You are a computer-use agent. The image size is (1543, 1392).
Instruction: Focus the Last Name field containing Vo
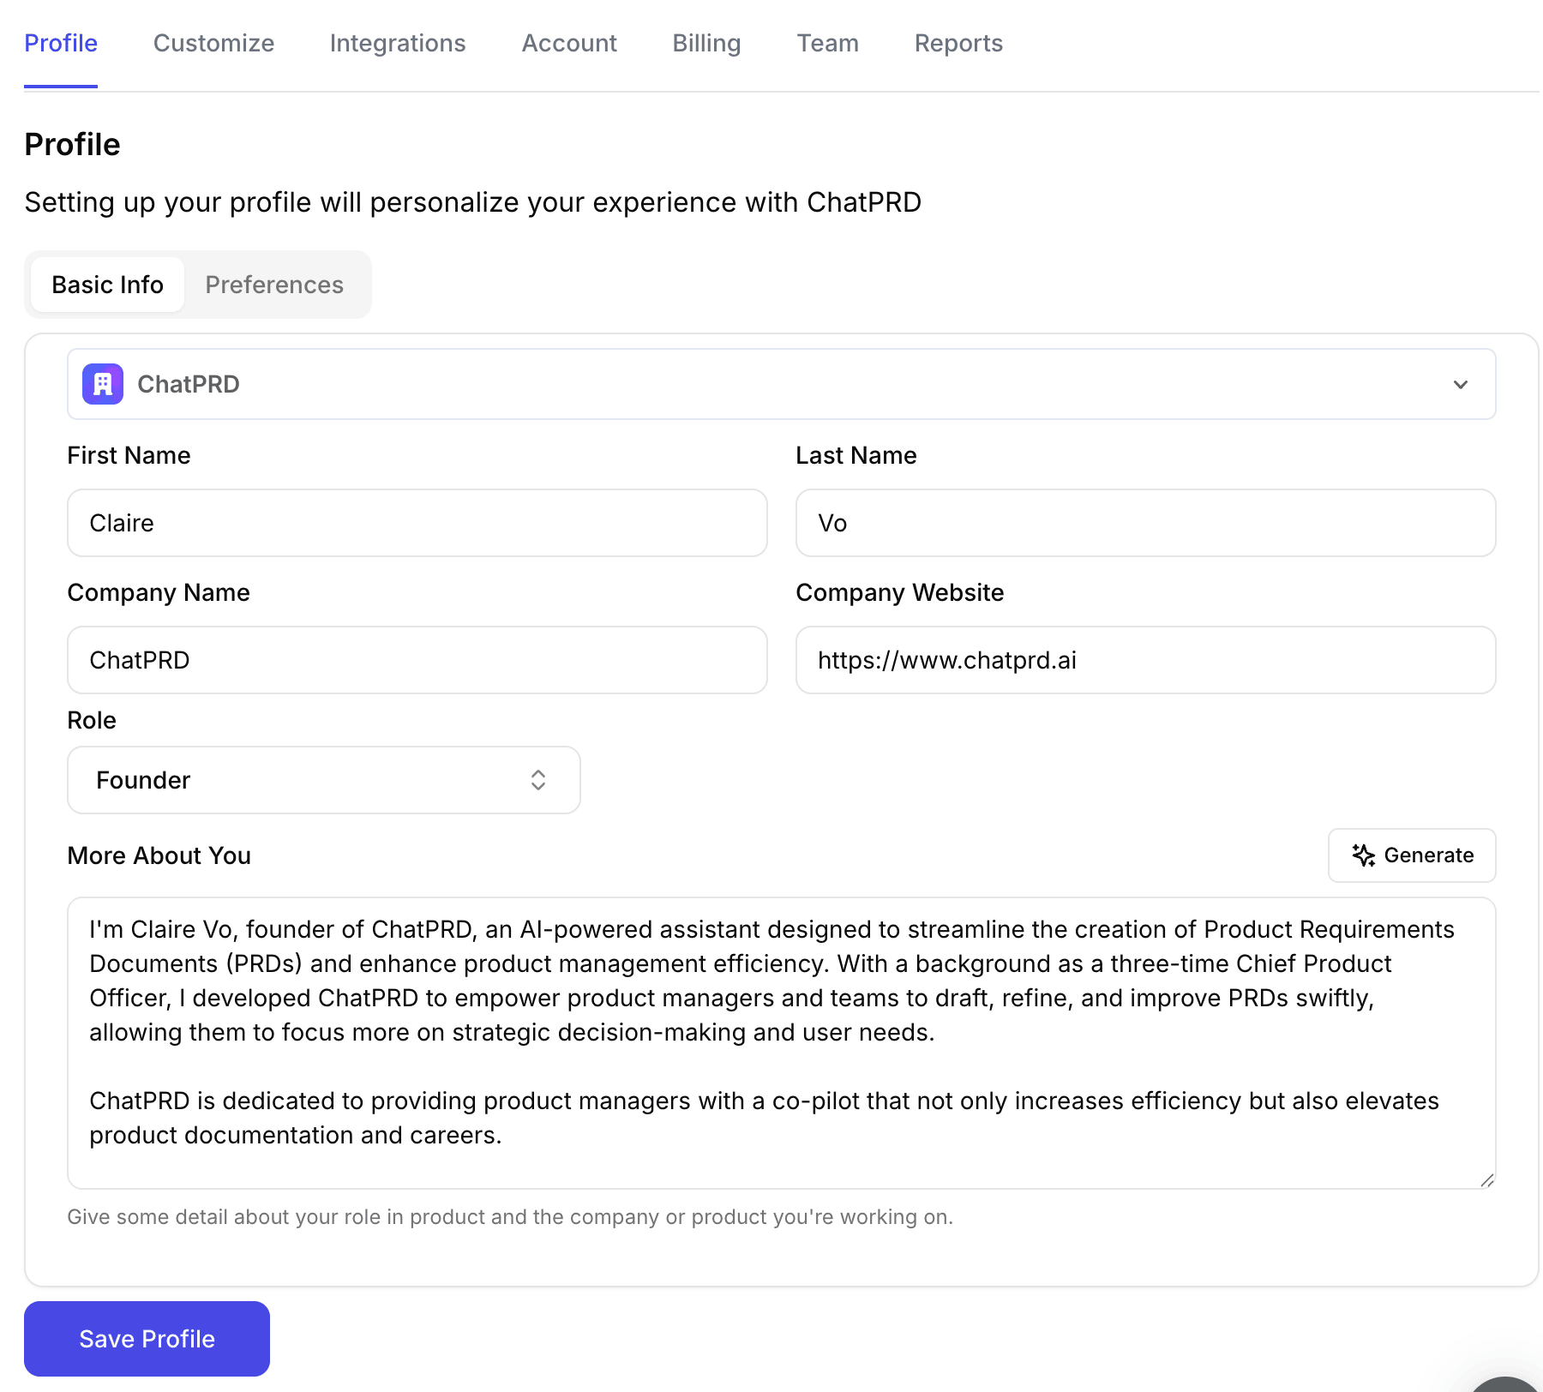pos(1146,523)
